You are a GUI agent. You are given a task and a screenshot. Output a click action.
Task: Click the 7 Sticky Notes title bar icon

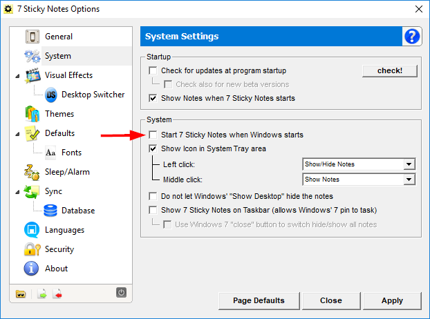point(8,9)
